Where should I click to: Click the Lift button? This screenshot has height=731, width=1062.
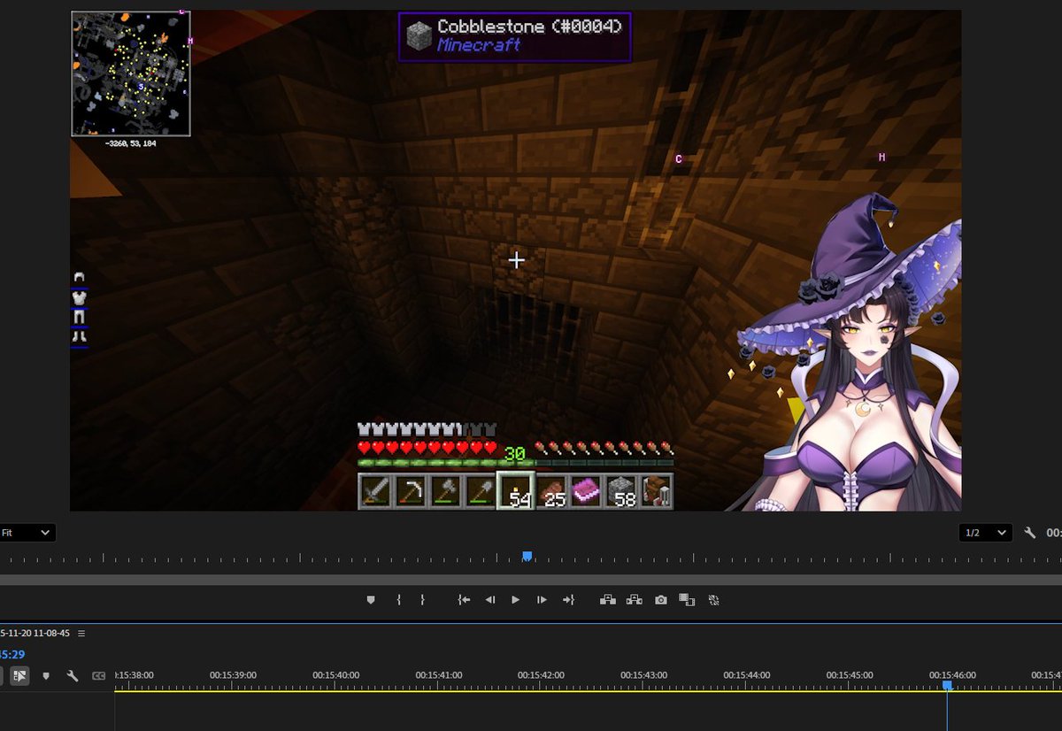(x=608, y=600)
